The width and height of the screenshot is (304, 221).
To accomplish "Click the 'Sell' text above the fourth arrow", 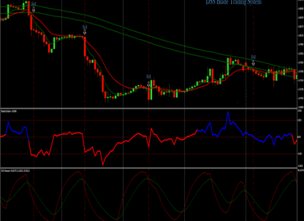I will coord(253,57).
